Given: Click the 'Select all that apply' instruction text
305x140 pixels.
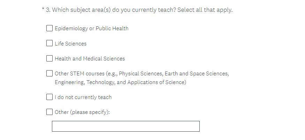Looking at the screenshot, I should click(205, 10).
